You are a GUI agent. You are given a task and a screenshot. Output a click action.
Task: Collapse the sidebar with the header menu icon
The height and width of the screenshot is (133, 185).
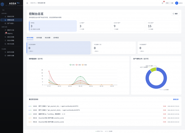pyautogui.click(x=27, y=3)
